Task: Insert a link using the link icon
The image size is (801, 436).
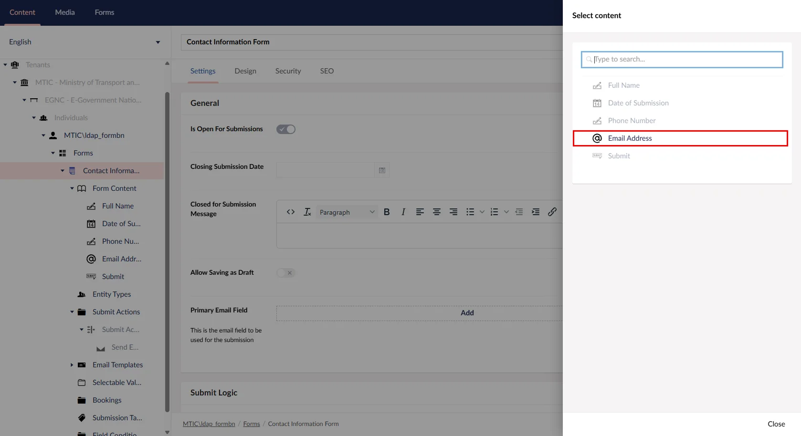Action: [x=552, y=212]
